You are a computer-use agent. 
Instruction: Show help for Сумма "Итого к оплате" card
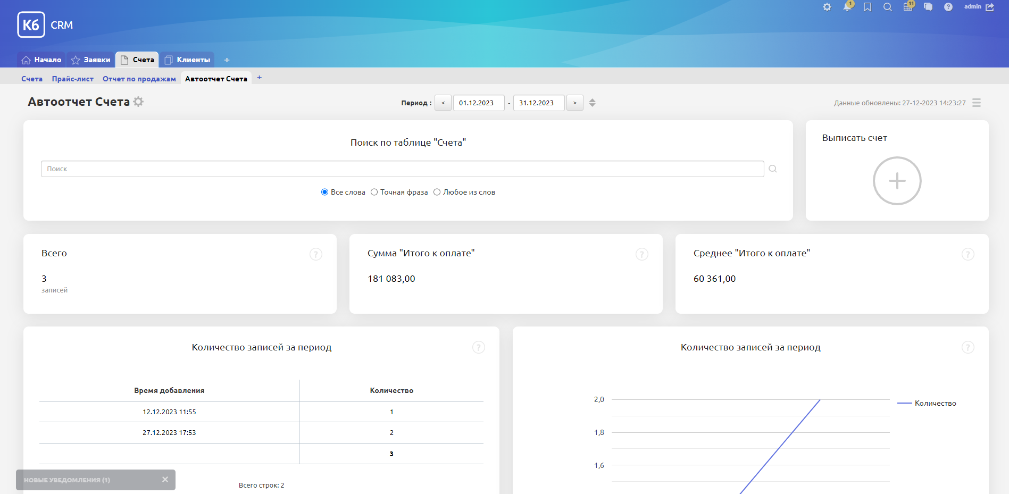point(642,254)
